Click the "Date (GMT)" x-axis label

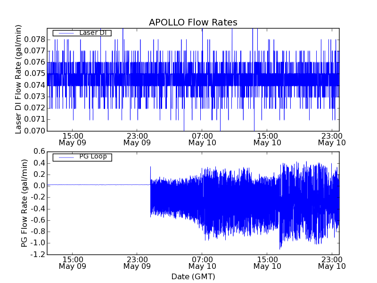193,276
